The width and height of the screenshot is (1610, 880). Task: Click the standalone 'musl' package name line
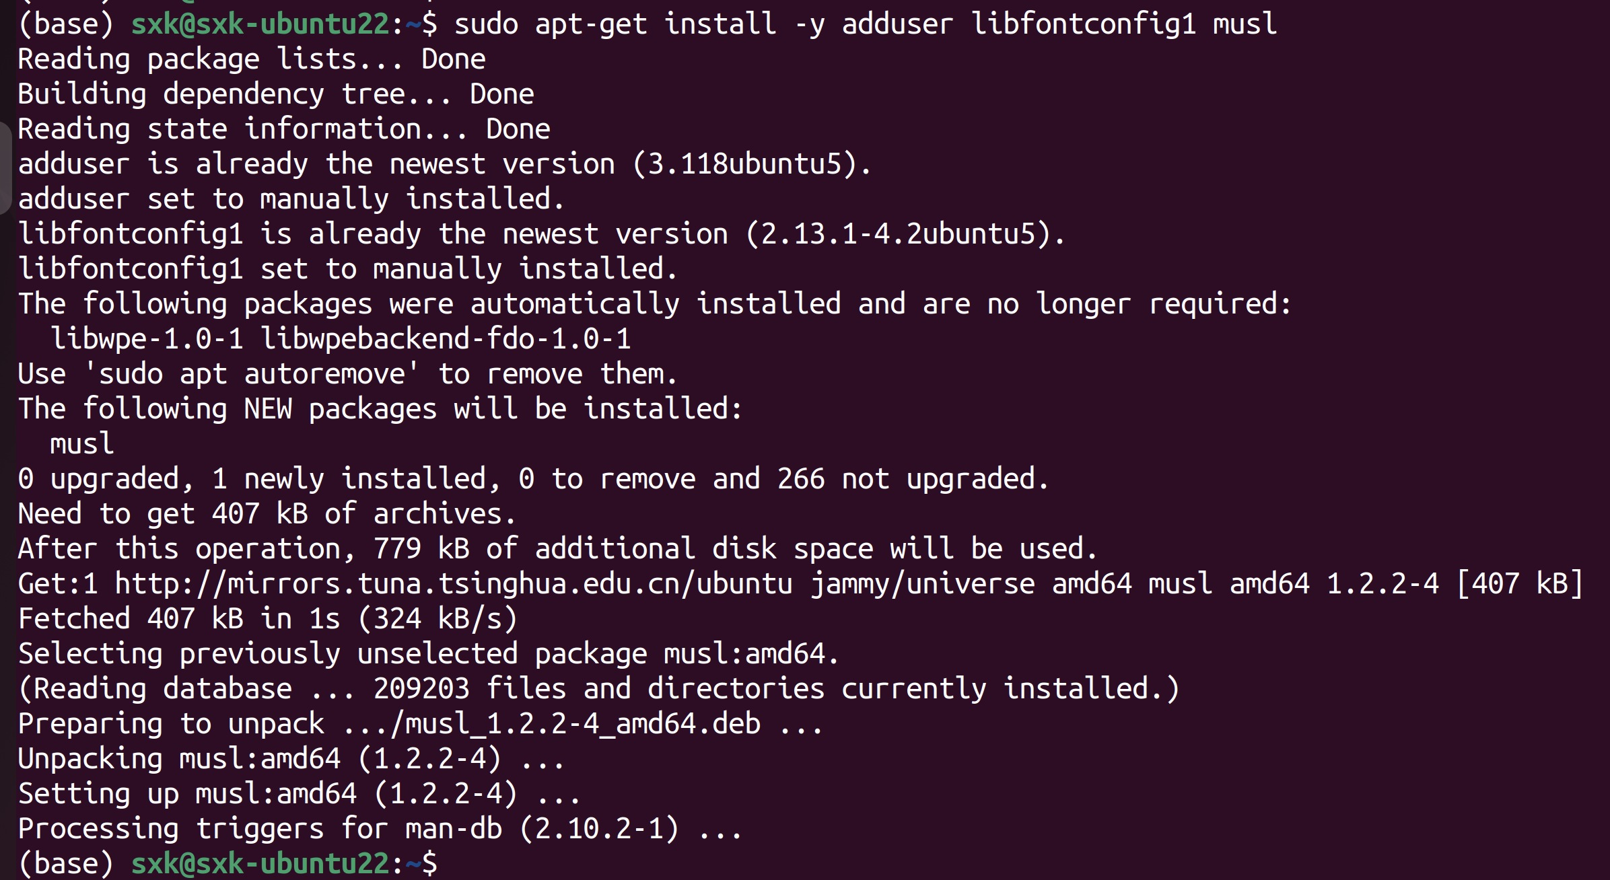point(82,444)
